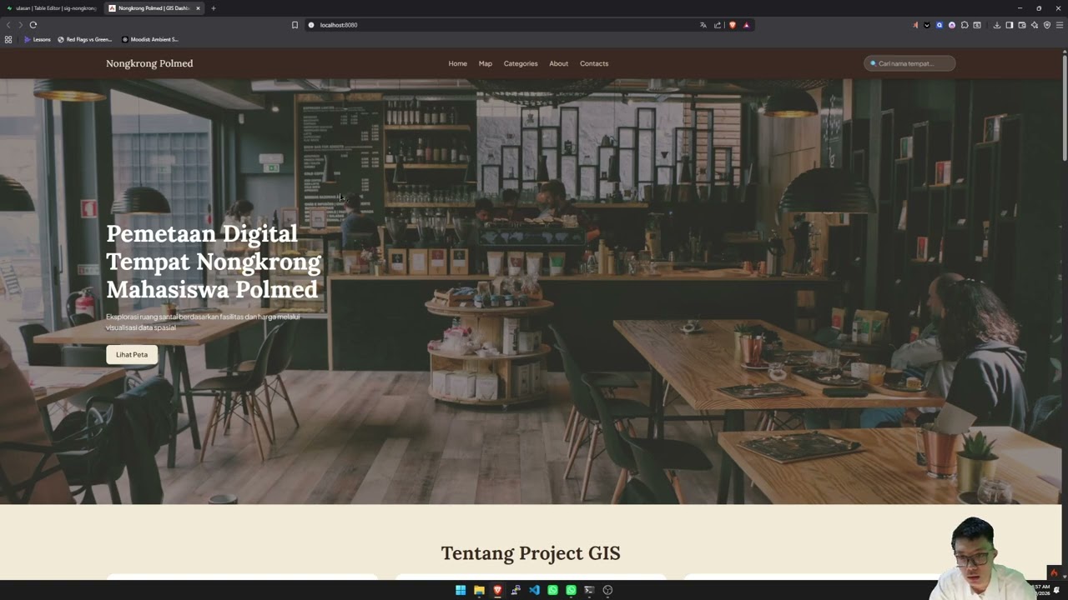Click the Lihat Peta button

(x=132, y=355)
